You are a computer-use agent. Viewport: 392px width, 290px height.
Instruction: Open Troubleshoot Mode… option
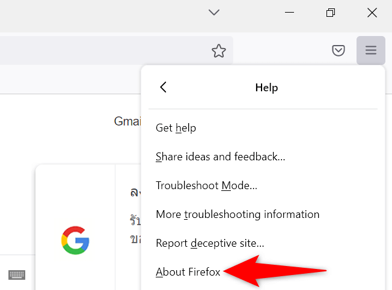coord(263,186)
